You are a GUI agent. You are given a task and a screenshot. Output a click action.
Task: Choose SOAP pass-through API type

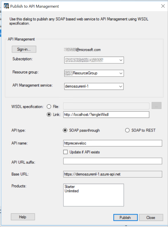65,130
